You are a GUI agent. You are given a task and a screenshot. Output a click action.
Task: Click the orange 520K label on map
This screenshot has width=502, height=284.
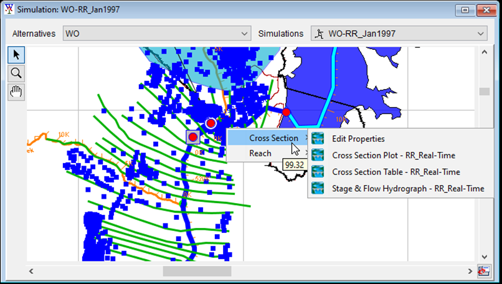[202, 179]
